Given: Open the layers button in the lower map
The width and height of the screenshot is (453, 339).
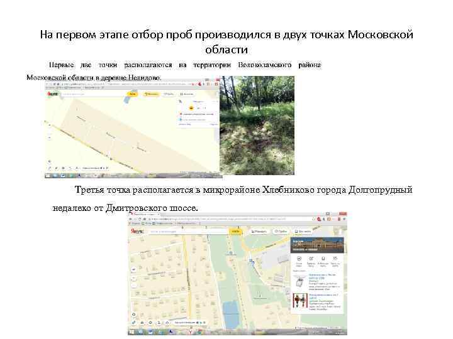Looking at the screenshot, I should 303,231.
